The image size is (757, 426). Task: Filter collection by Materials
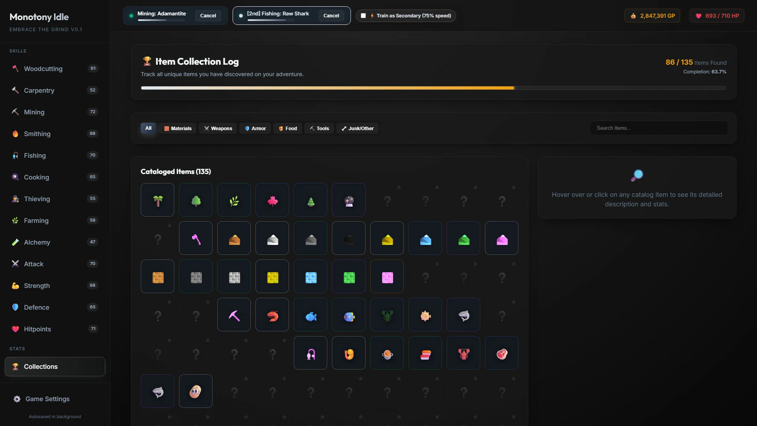[177, 128]
